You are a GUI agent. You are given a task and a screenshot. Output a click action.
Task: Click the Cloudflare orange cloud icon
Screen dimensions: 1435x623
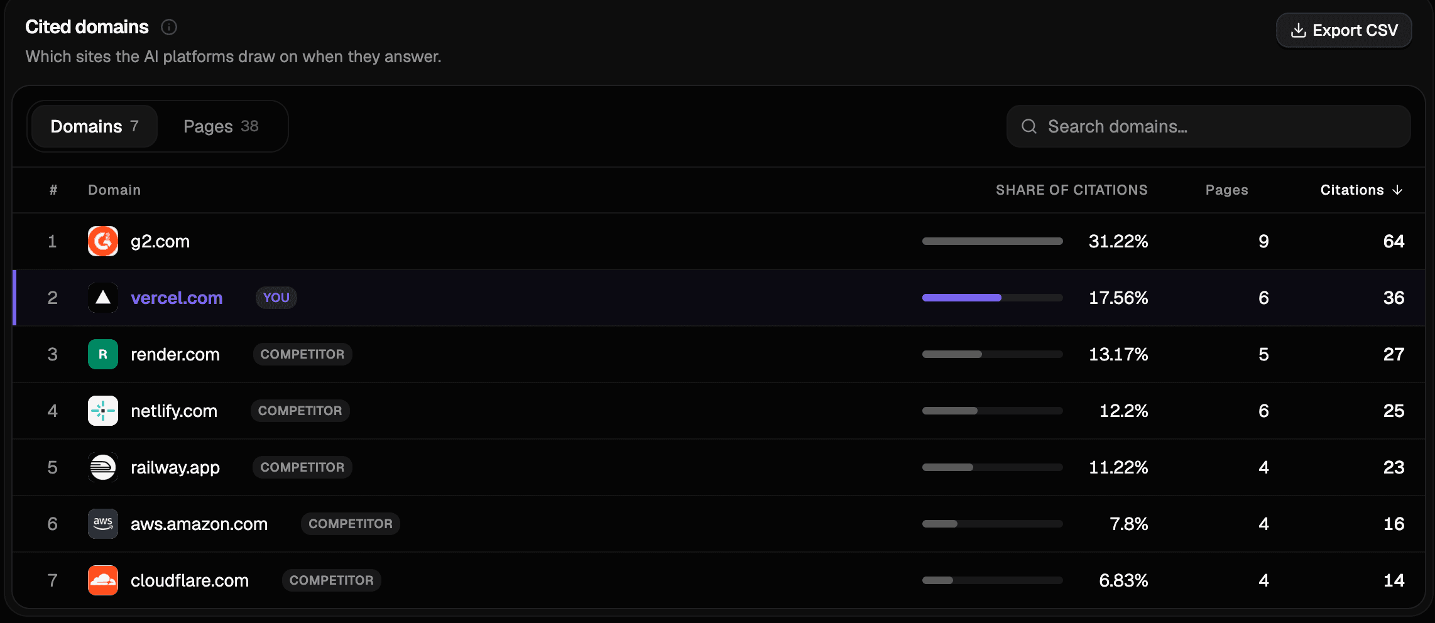103,580
